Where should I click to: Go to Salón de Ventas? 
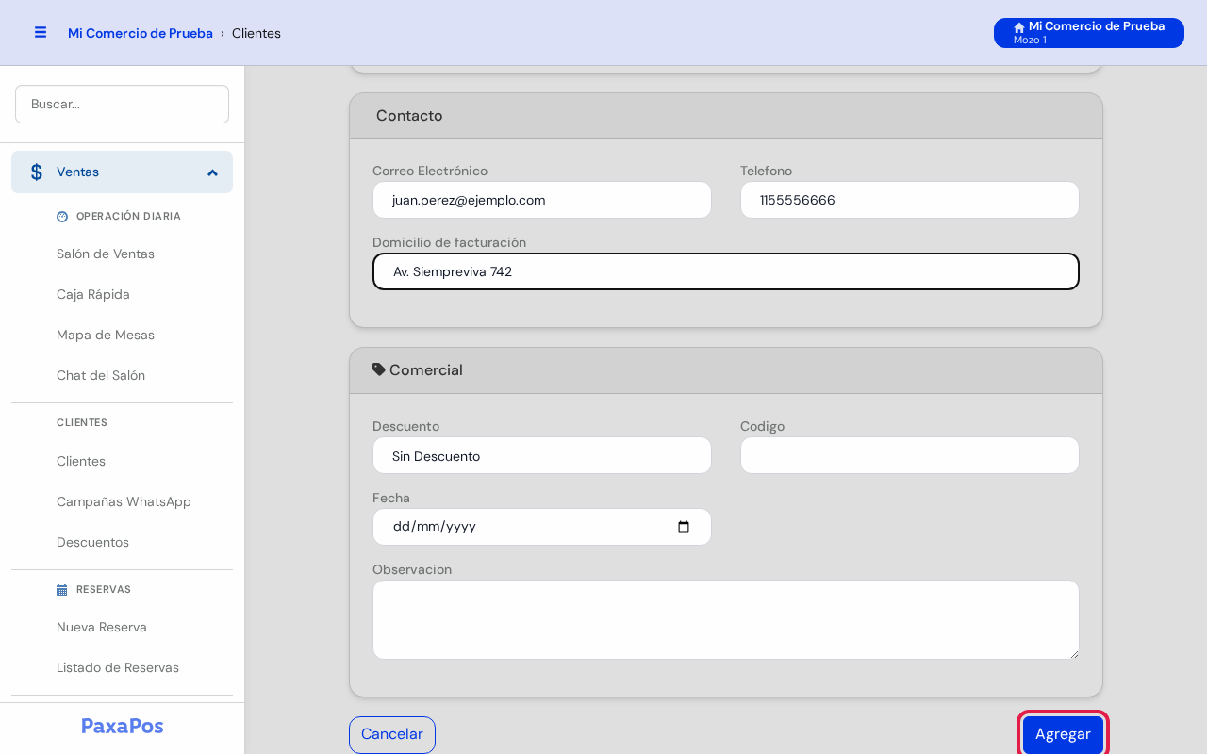click(x=106, y=254)
